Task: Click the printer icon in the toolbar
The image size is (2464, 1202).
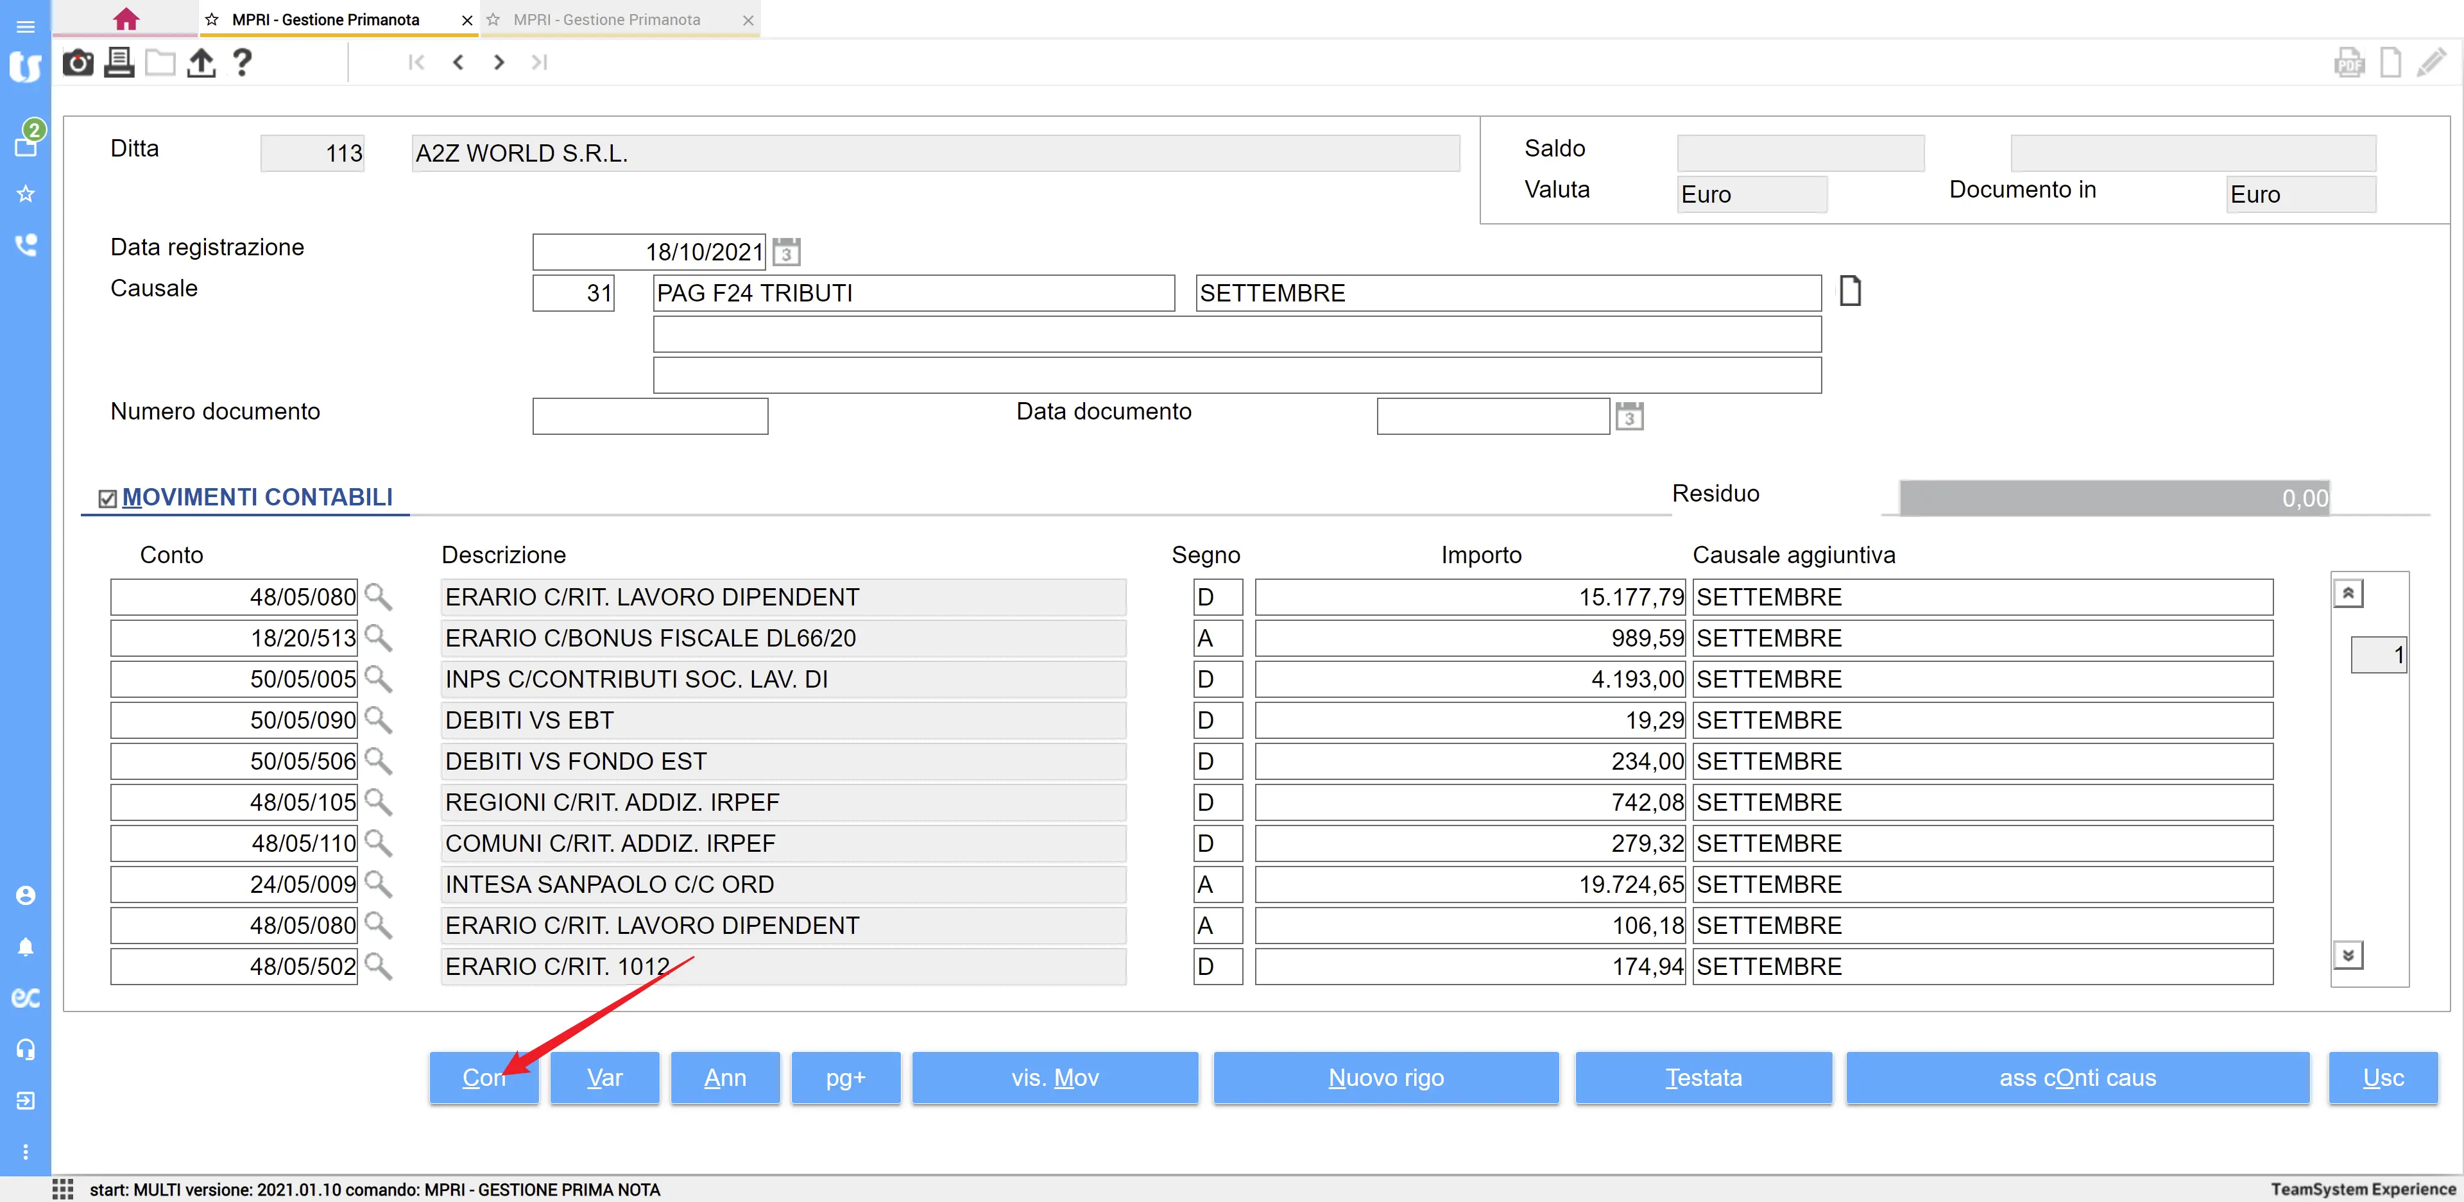Action: 119,63
